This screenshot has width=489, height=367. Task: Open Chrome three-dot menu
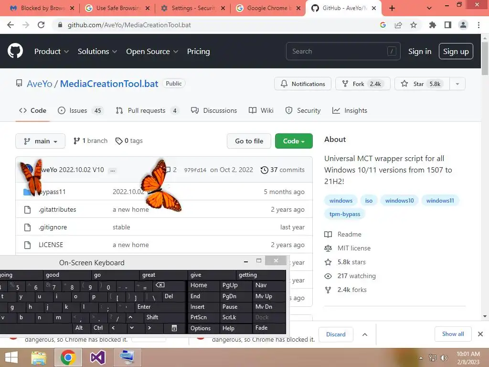pos(478,25)
